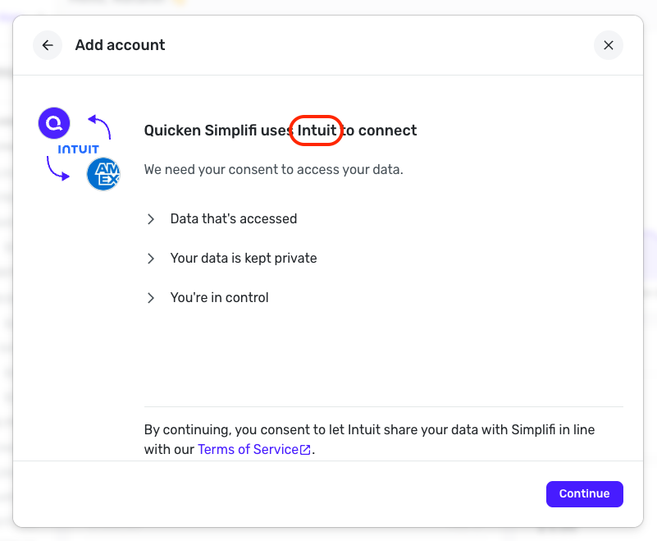
Task: Click the Add account dialog title
Action: click(120, 45)
